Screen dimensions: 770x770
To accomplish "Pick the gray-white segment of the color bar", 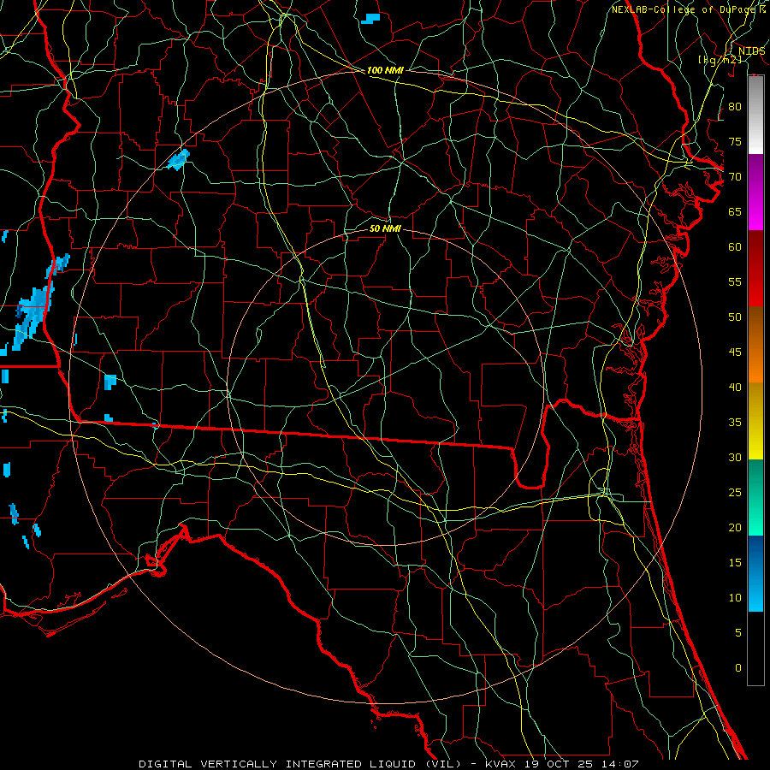I will tap(755, 115).
